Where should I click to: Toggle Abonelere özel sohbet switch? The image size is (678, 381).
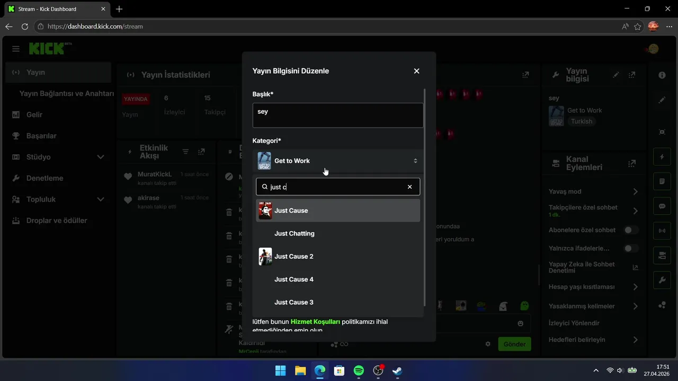(x=631, y=230)
